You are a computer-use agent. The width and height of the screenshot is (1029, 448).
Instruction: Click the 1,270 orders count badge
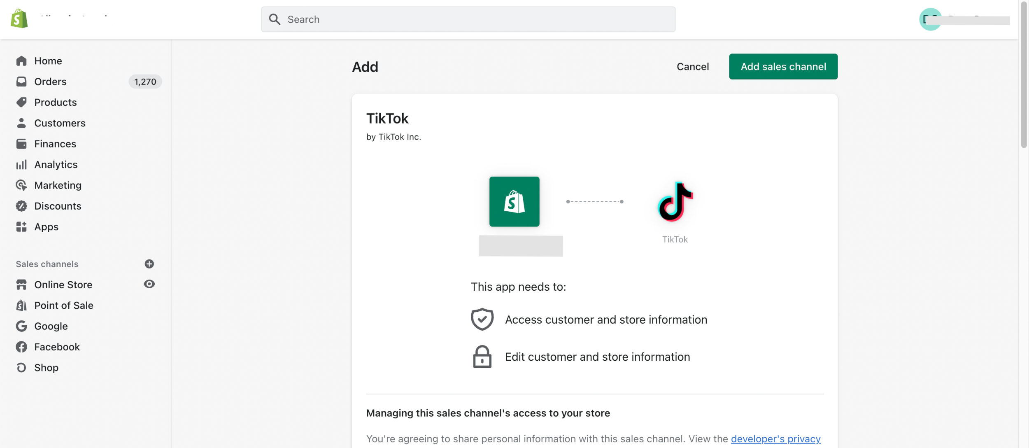[x=145, y=82]
